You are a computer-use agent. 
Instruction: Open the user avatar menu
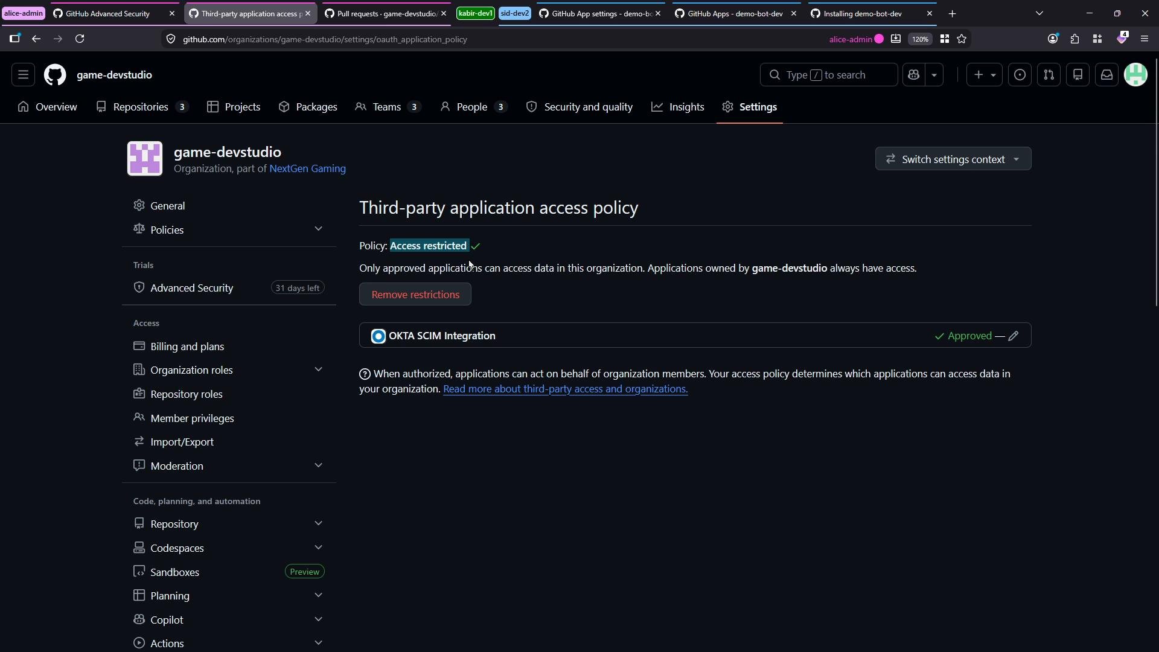[x=1135, y=75]
